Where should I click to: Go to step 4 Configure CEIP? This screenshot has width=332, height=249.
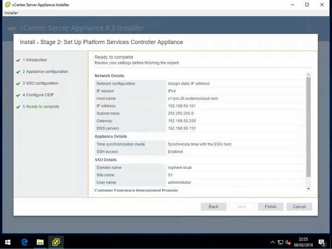38,95
